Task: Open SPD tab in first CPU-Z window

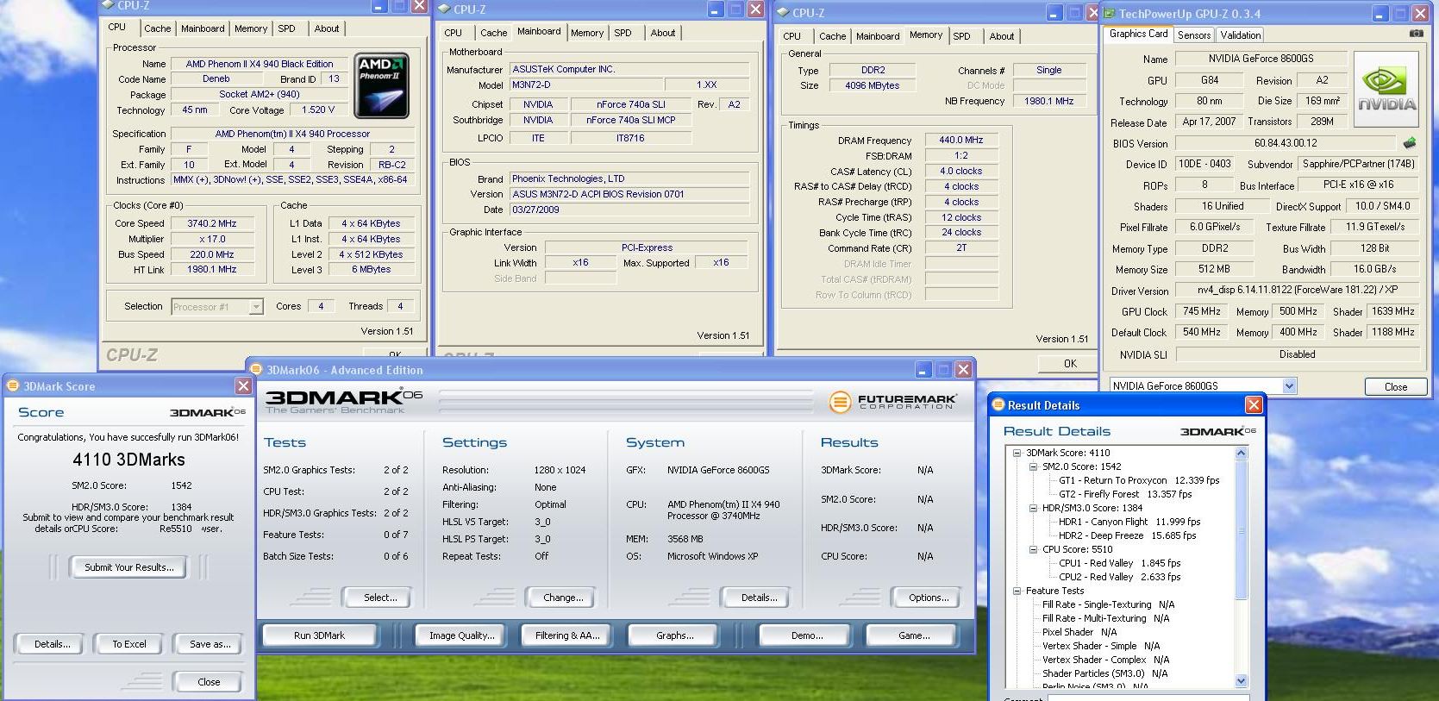Action: tap(286, 28)
